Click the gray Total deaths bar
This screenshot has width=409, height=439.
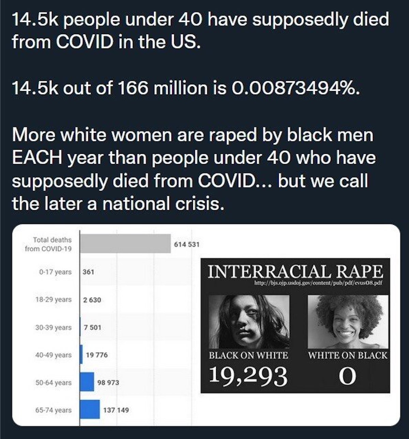click(125, 244)
